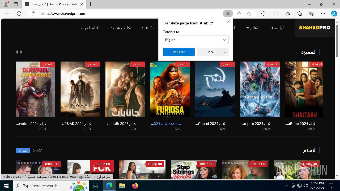Open File Explorer from taskbar
This screenshot has height=191, width=340.
click(x=122, y=186)
